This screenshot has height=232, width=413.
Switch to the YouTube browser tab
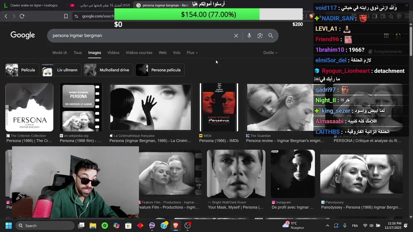100,5
